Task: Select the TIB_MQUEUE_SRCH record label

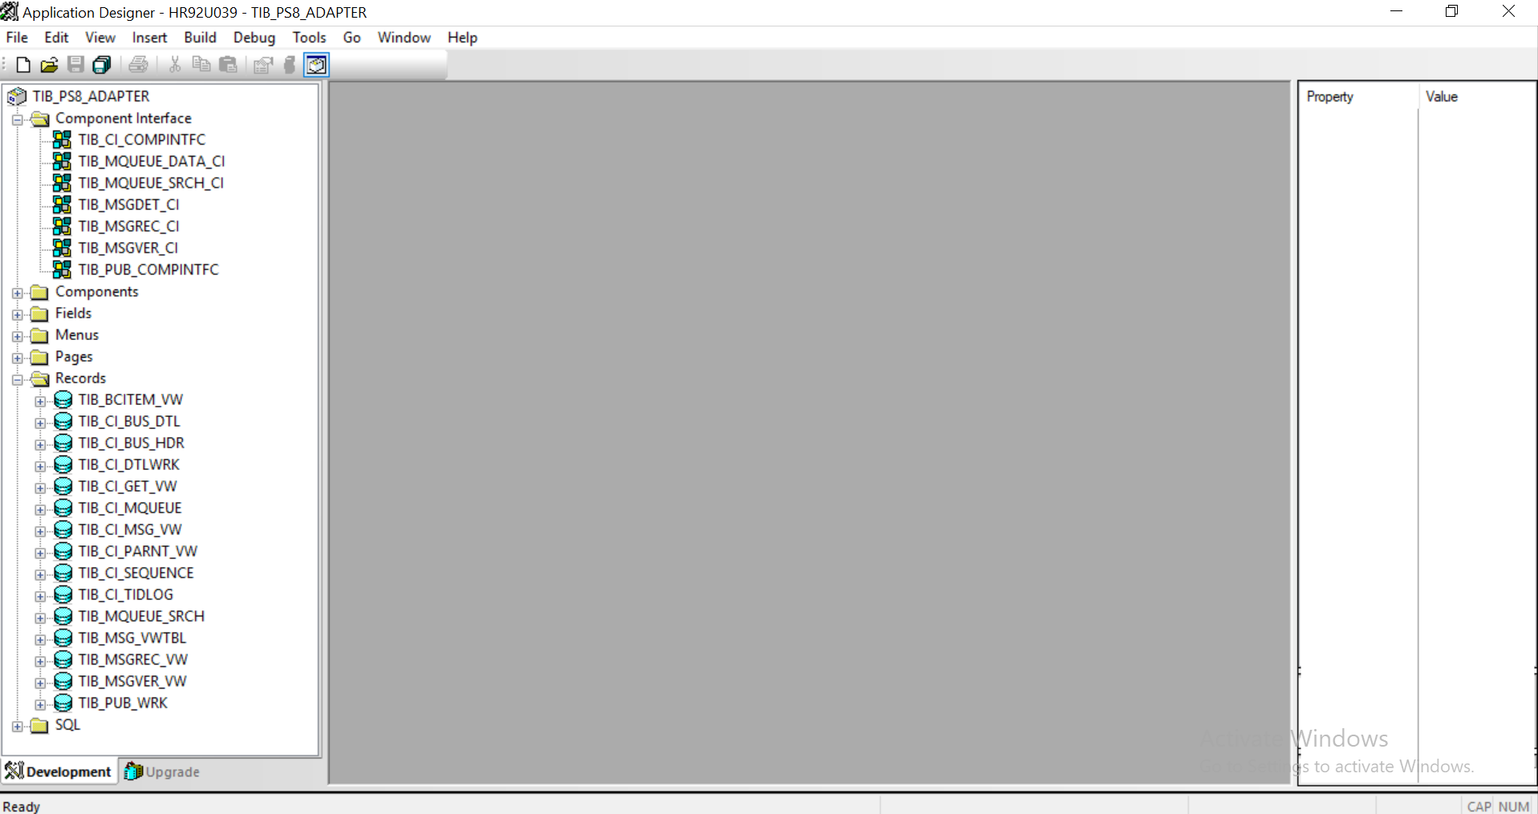Action: 141,616
